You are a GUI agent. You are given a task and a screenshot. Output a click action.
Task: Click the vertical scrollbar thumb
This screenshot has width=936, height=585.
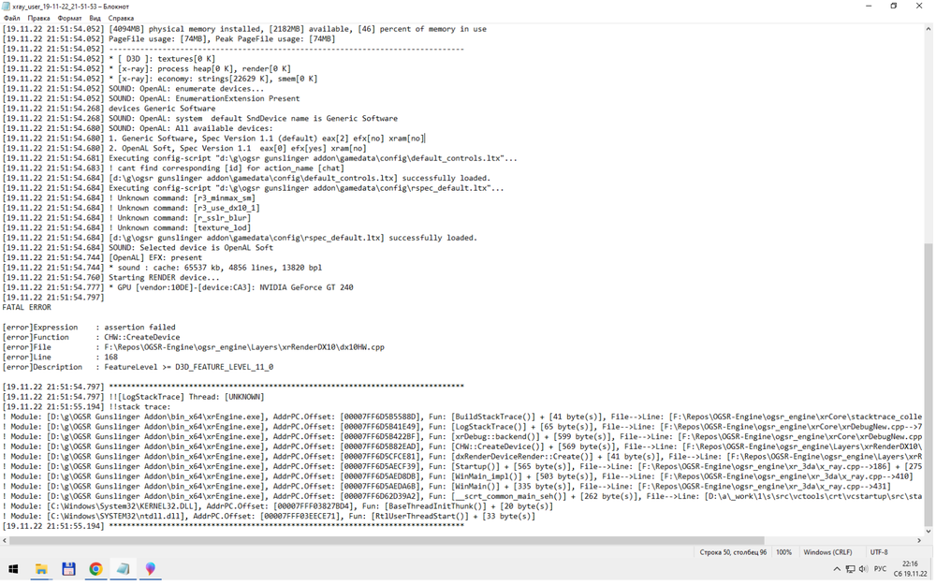click(929, 384)
